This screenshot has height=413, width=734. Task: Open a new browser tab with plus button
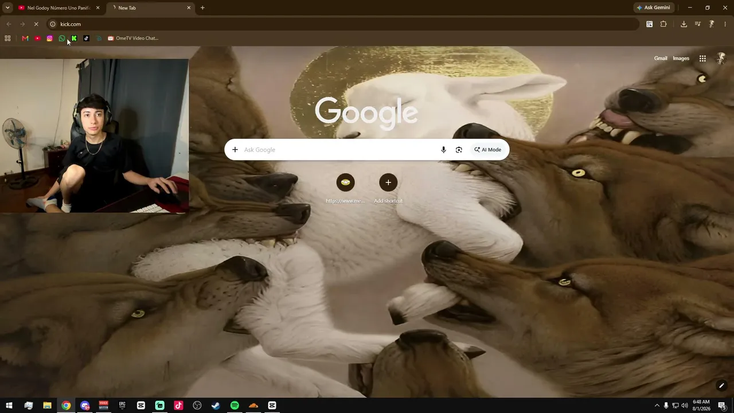202,7
